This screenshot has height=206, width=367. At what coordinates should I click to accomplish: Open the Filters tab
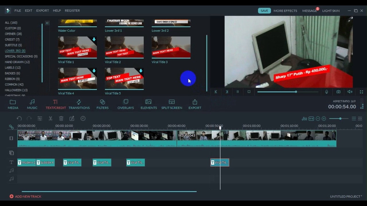[x=102, y=104]
